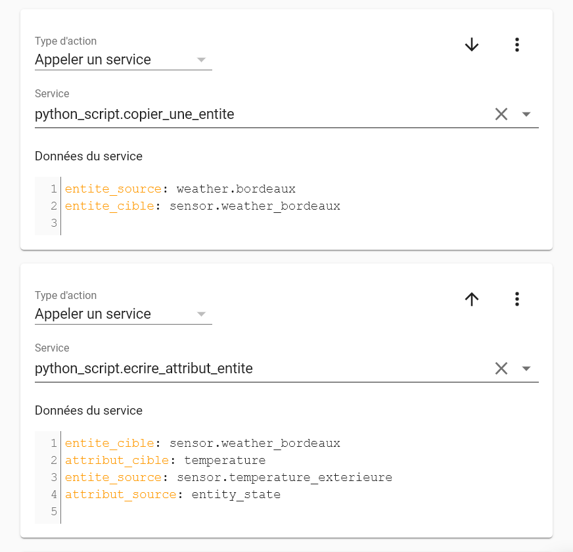The height and width of the screenshot is (552, 573).
Task: Clear the copier_une_entite service field
Action: (x=501, y=114)
